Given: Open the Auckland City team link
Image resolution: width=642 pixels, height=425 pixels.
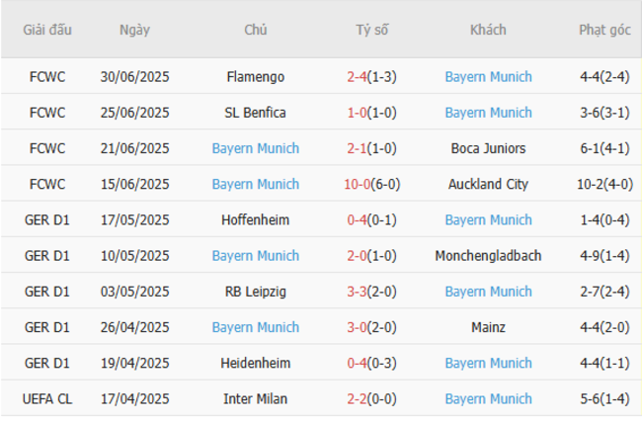Looking at the screenshot, I should pyautogui.click(x=488, y=184).
